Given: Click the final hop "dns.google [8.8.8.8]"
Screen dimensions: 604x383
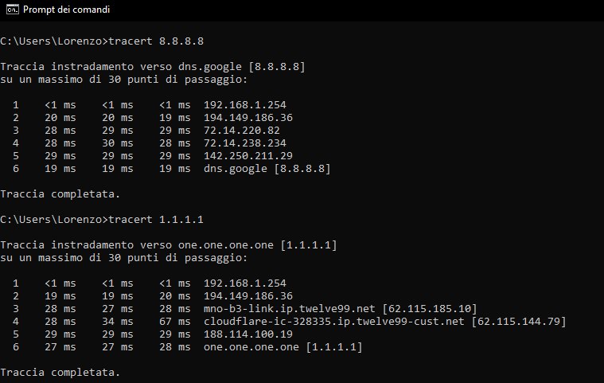Looking at the screenshot, I should [267, 168].
